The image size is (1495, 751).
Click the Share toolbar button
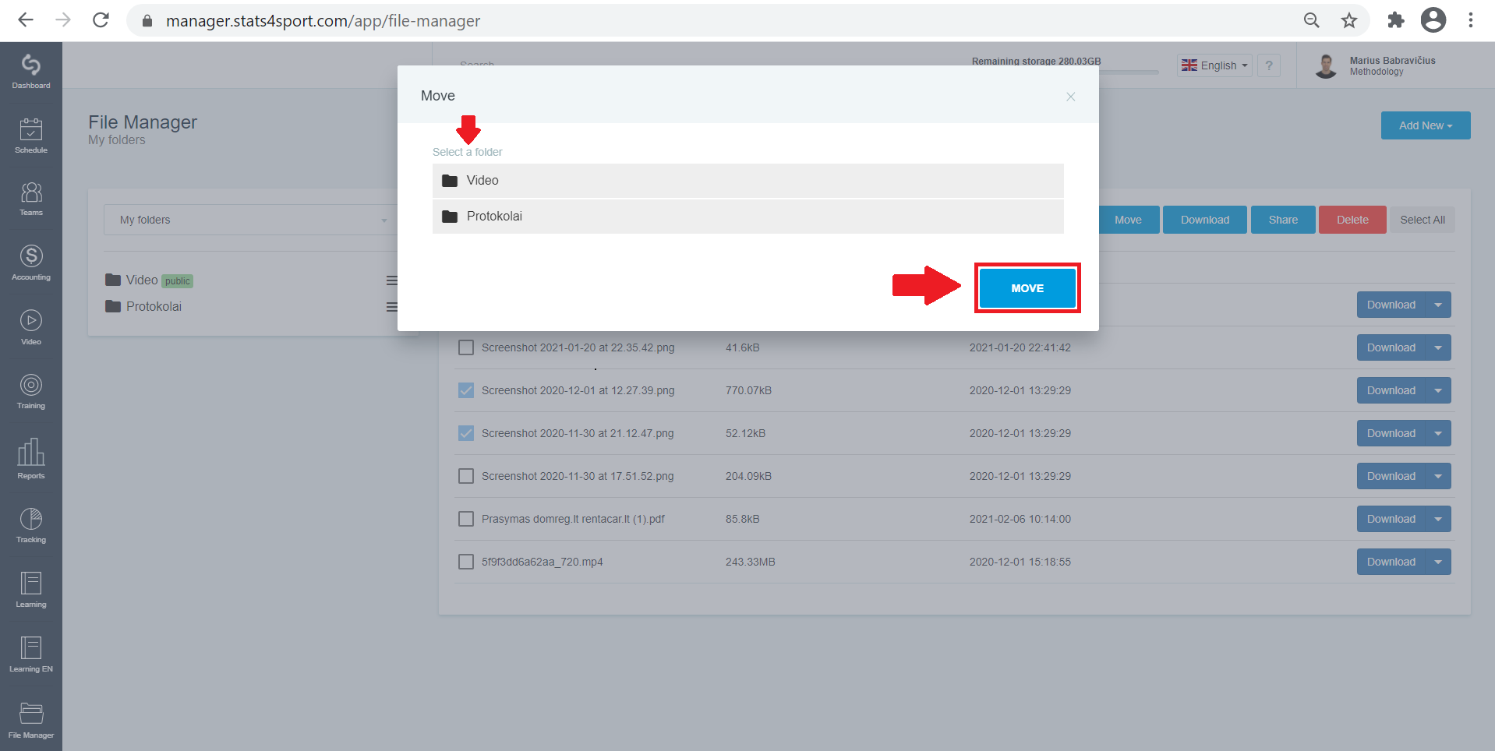pyautogui.click(x=1283, y=220)
